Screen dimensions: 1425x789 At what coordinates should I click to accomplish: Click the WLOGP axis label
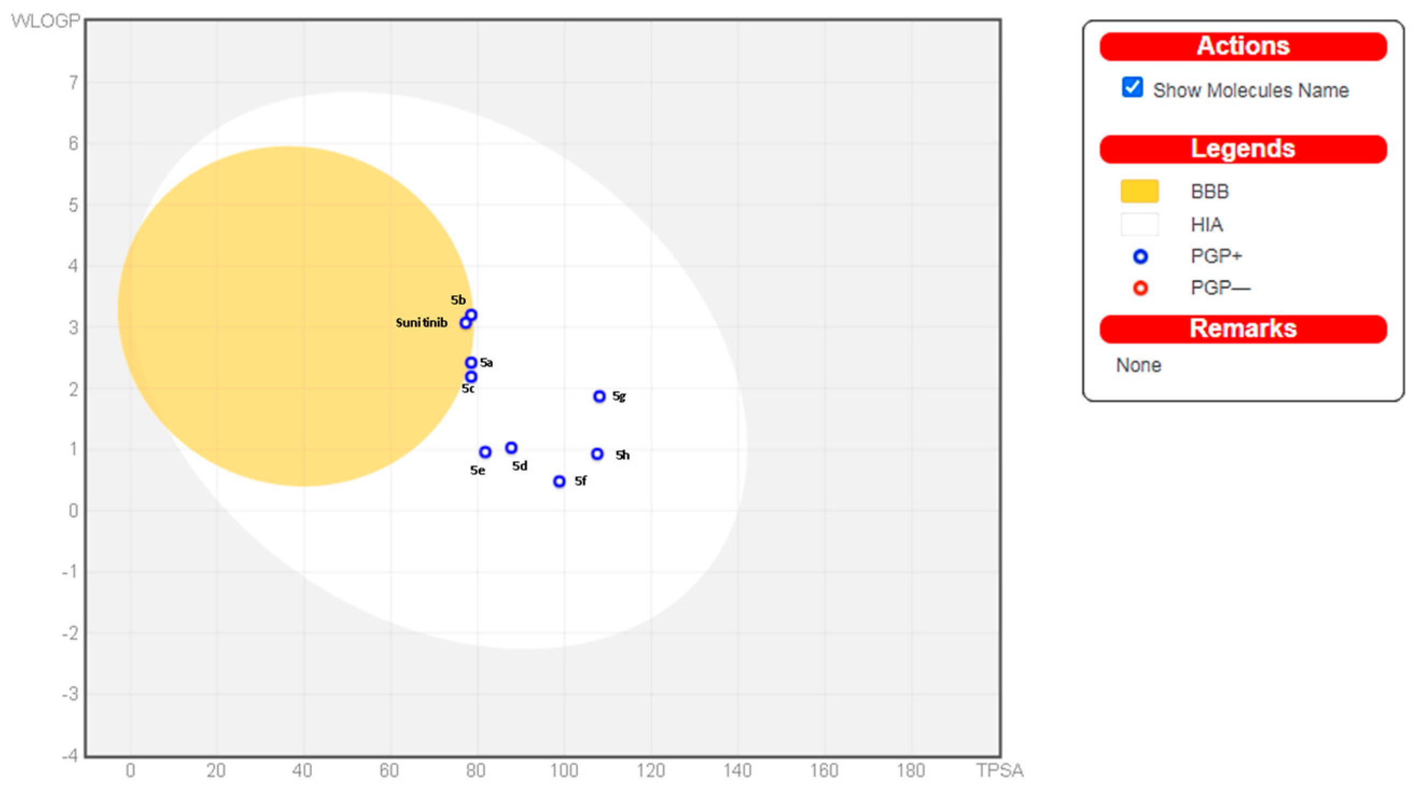(x=45, y=21)
